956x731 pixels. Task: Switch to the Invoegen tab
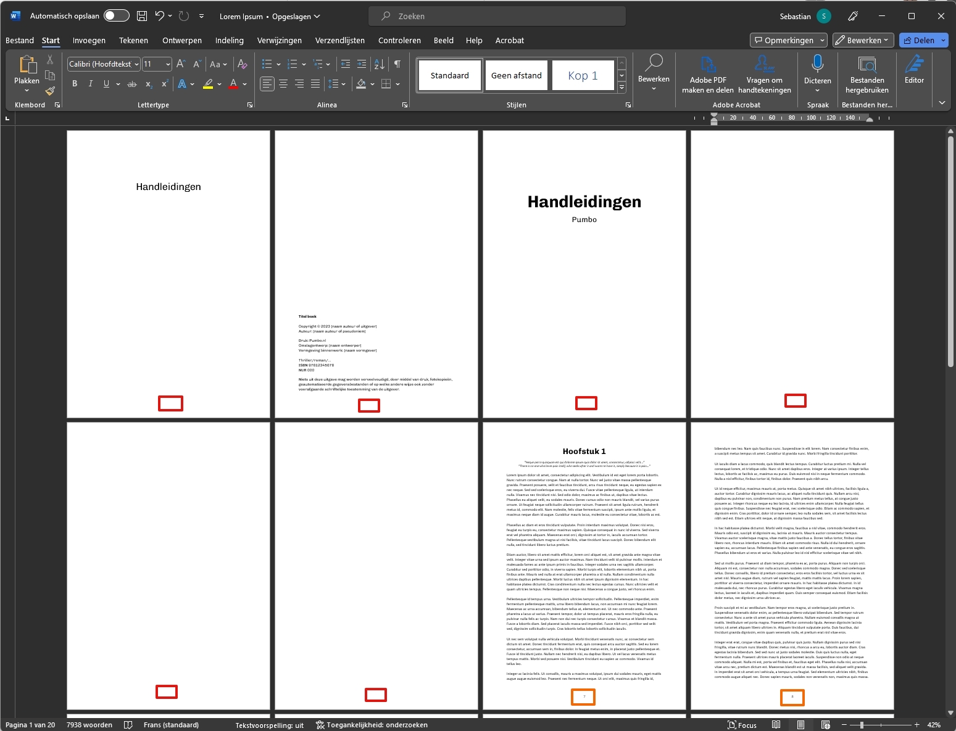tap(89, 40)
